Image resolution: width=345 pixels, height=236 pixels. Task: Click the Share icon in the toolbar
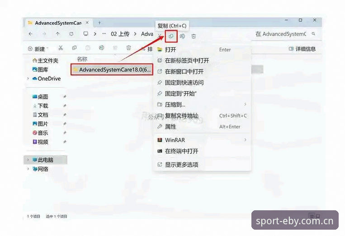[115, 48]
